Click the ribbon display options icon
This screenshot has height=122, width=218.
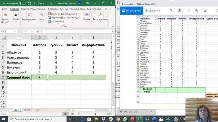tap(87, 3)
